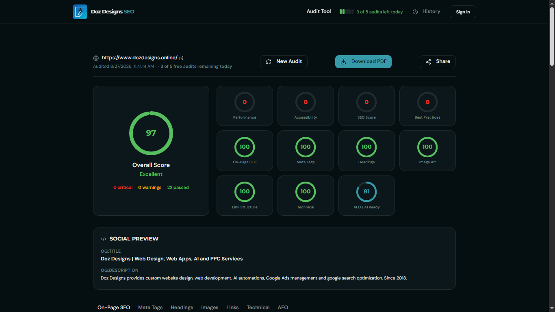Click the On-Page SEO 100 ring
The height and width of the screenshot is (312, 555).
(245, 147)
